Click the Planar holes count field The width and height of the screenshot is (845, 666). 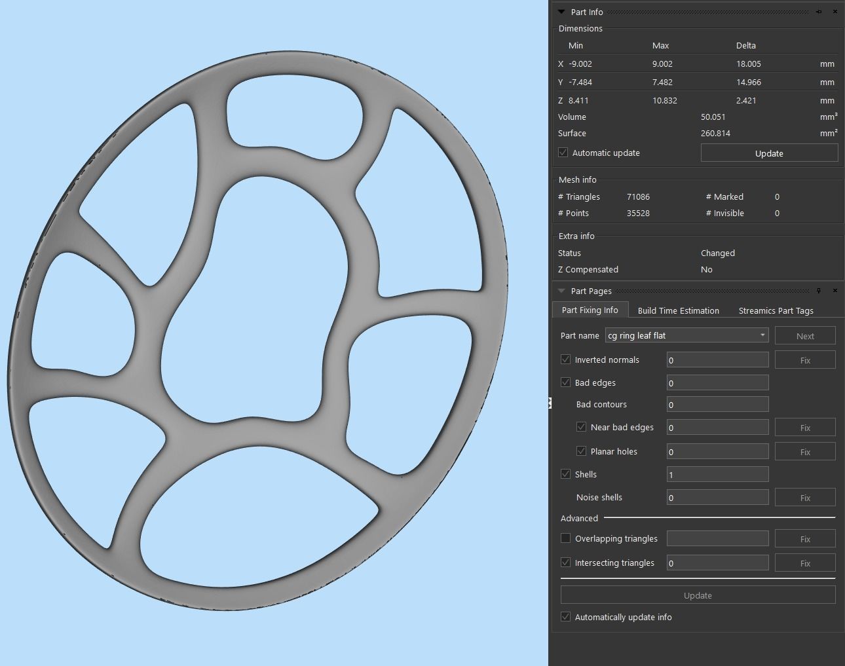pos(717,451)
